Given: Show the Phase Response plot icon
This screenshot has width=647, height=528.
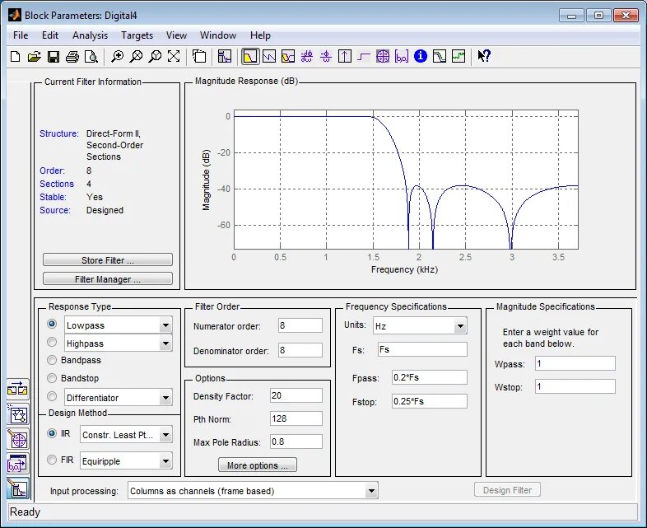Looking at the screenshot, I should pos(269,57).
